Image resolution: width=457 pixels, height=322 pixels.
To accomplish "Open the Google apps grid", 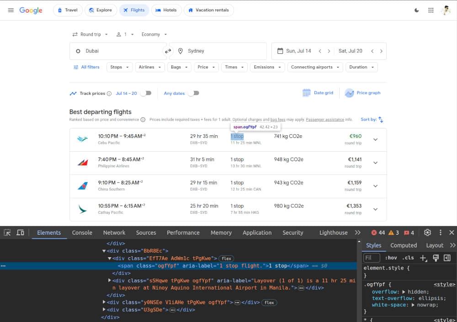I will [x=430, y=10].
